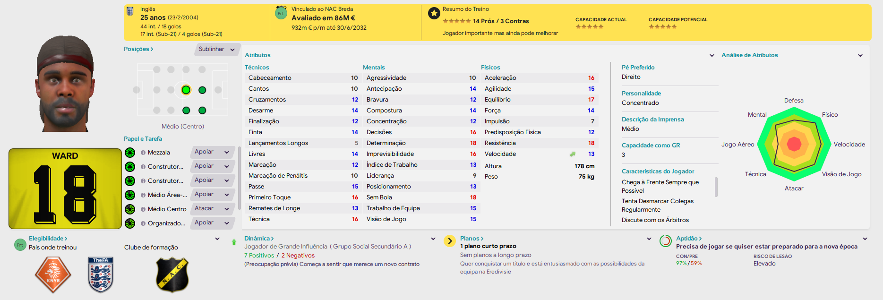Click the WARD 18 shirt thumbnail
The image size is (883, 300).
tap(65, 189)
